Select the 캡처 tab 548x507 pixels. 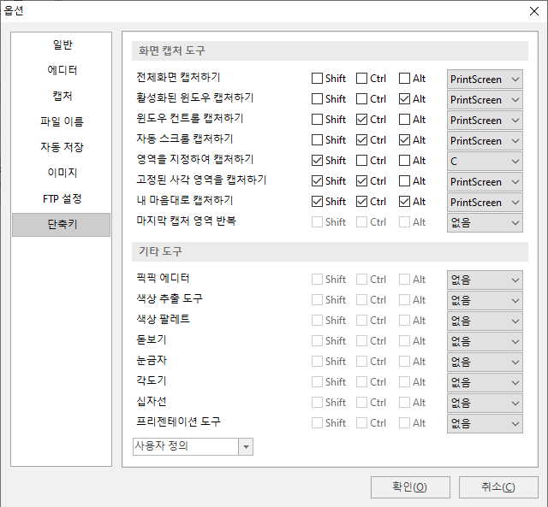62,96
